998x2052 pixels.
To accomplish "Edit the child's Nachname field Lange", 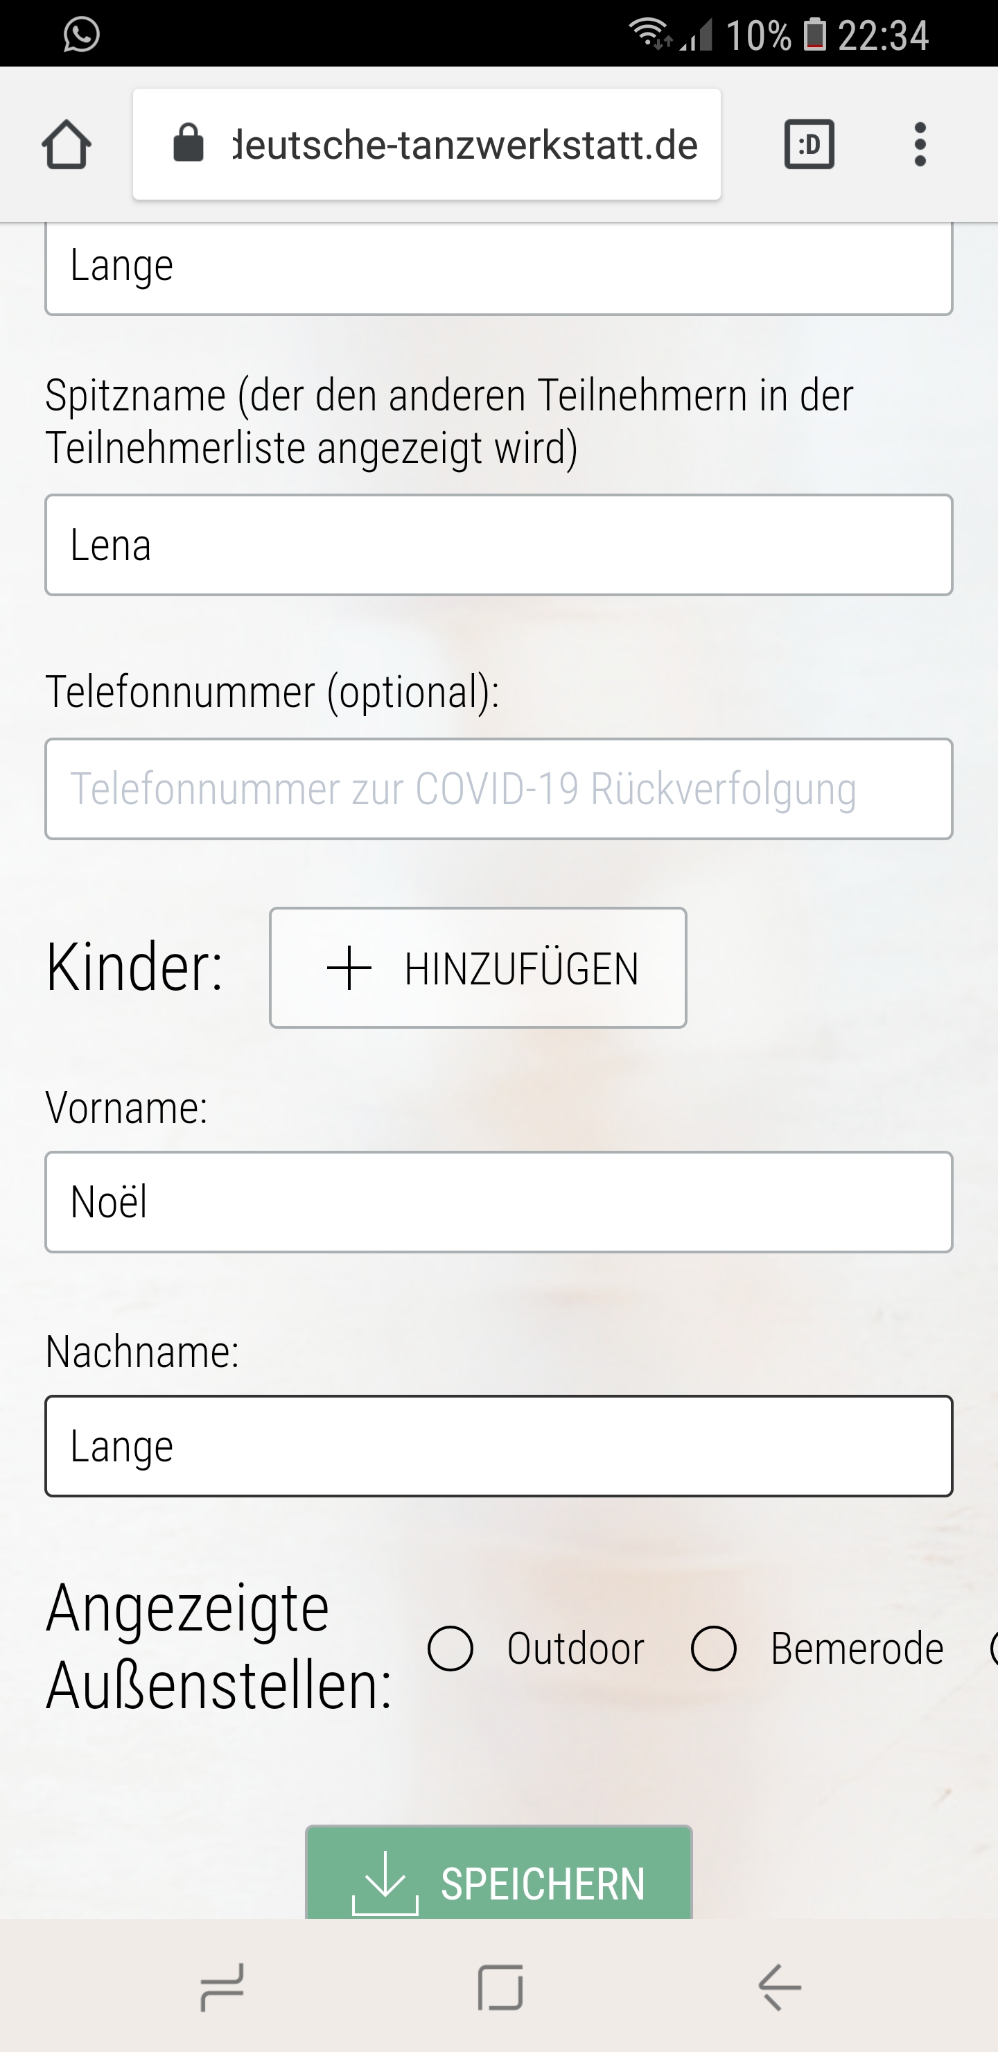I will [x=498, y=1446].
